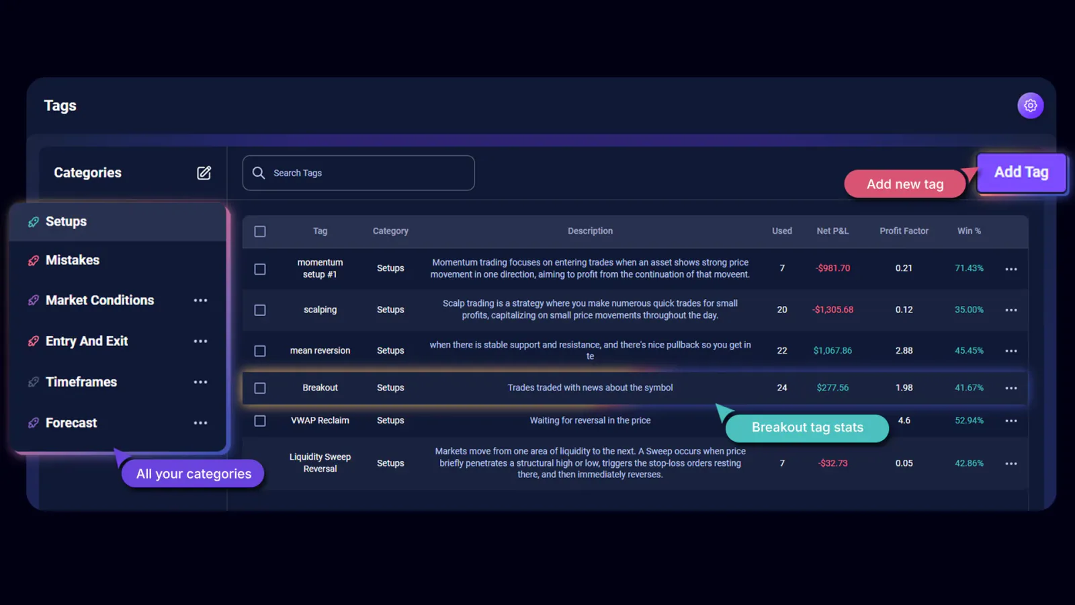Check the select-all checkbox in table header

tap(260, 231)
